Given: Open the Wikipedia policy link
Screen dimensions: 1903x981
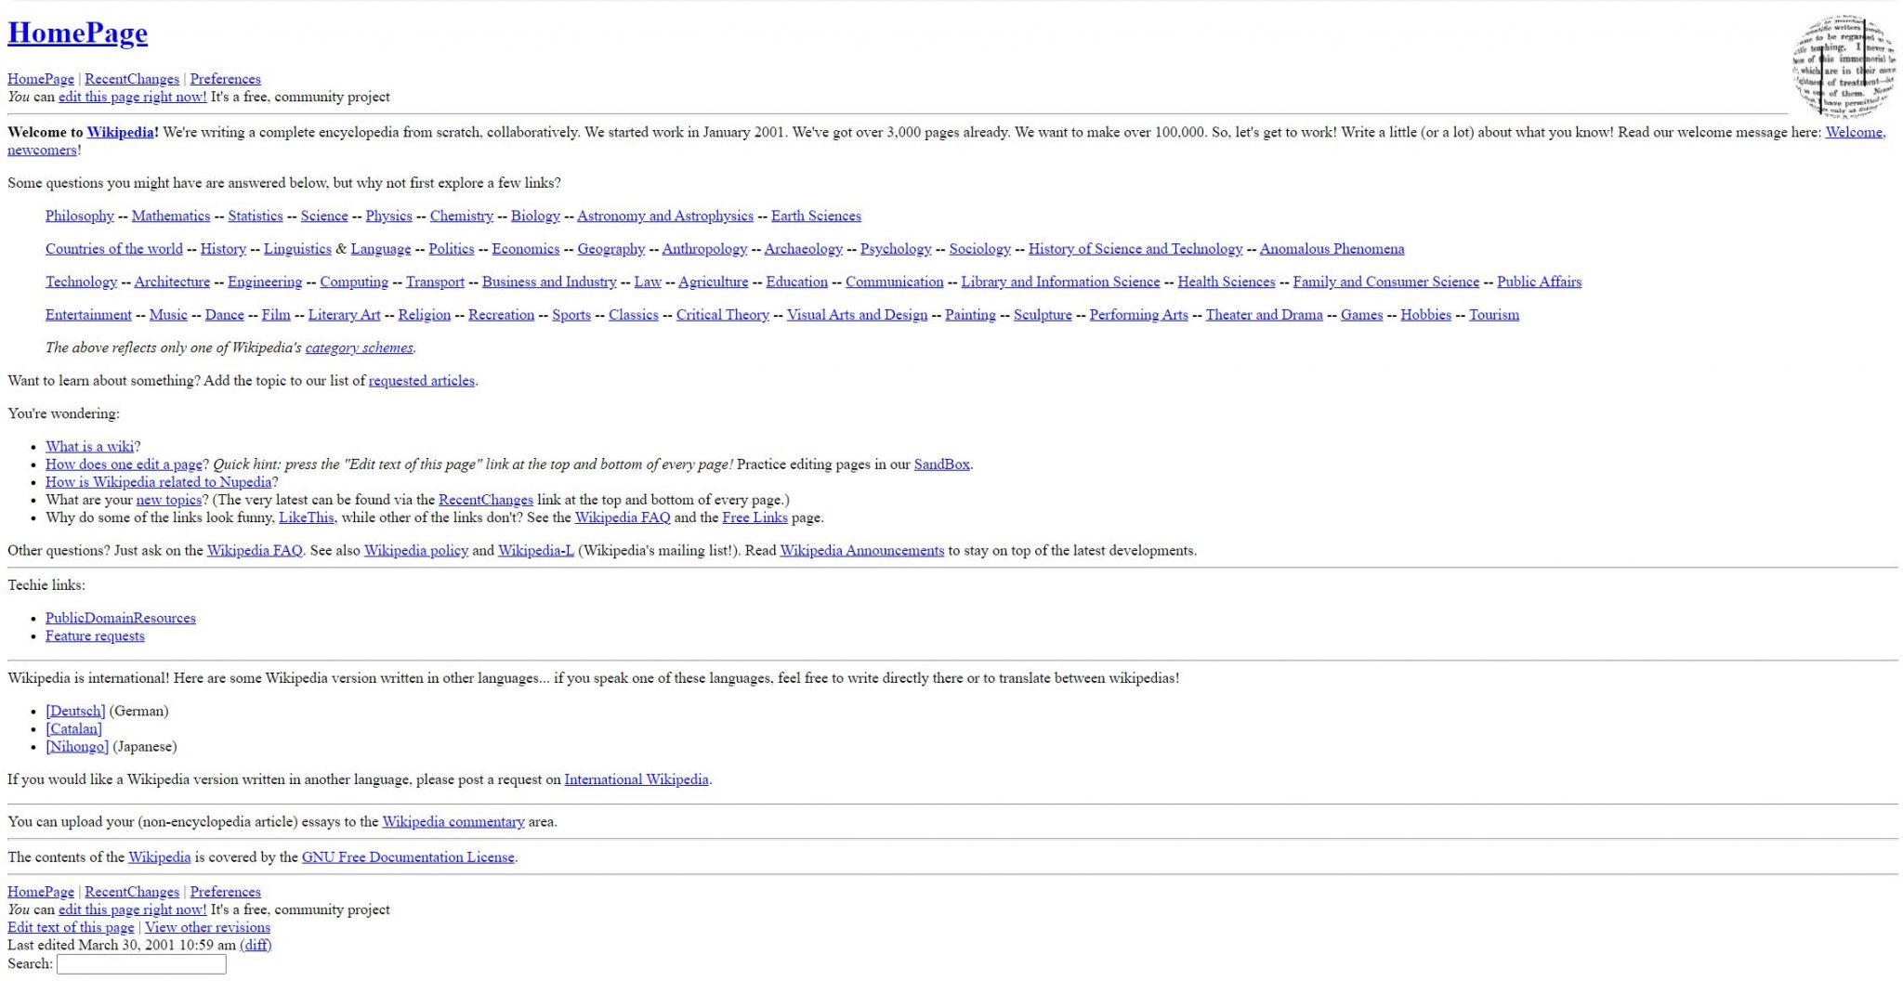Looking at the screenshot, I should (416, 551).
